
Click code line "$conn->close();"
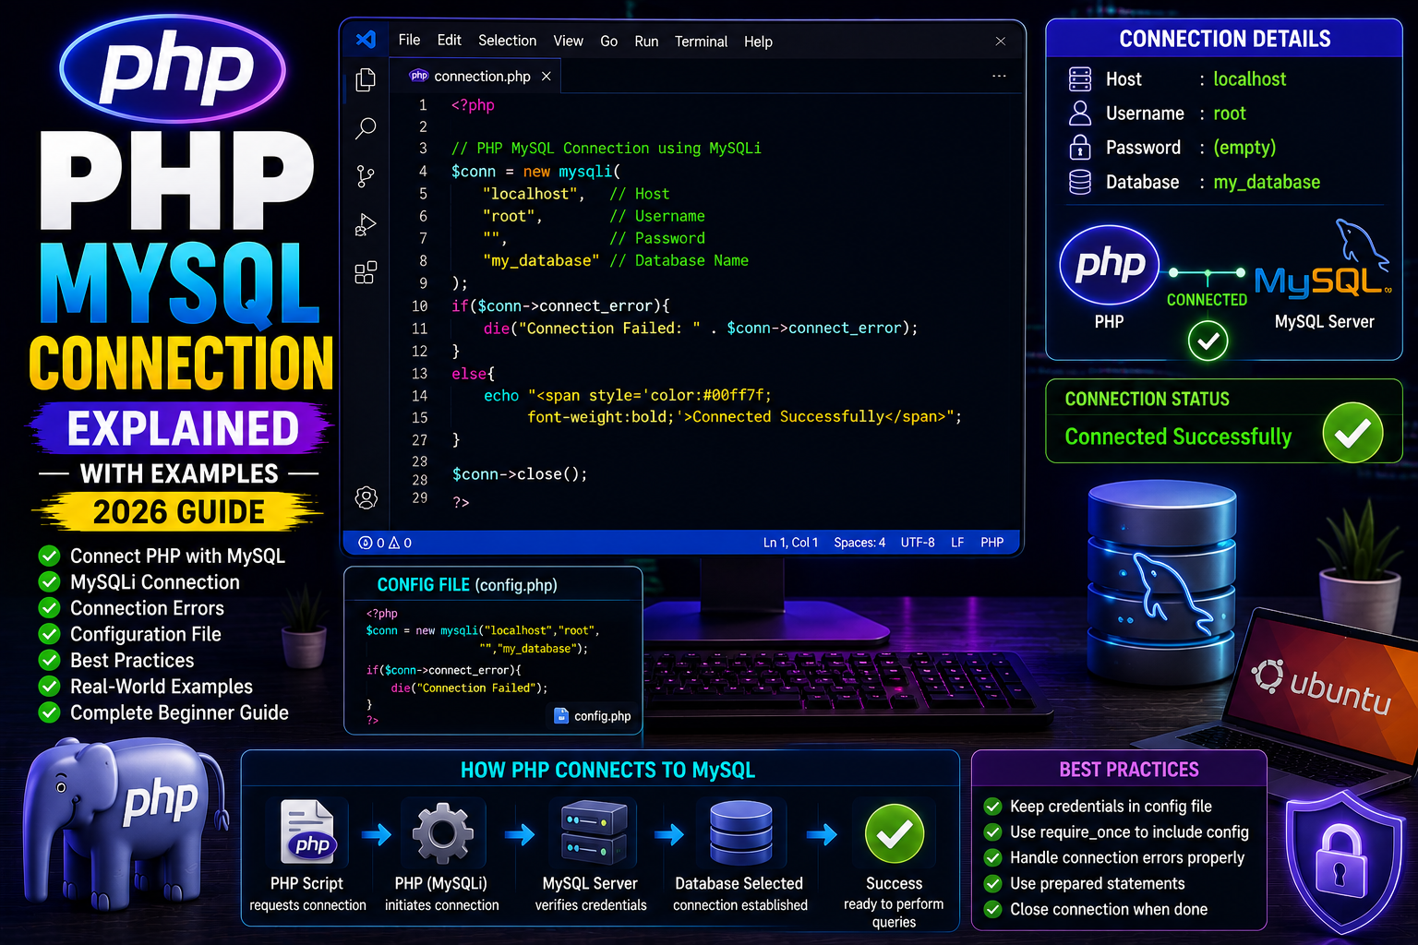pos(520,474)
